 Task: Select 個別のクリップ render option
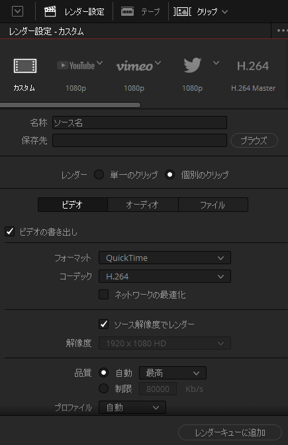point(169,175)
